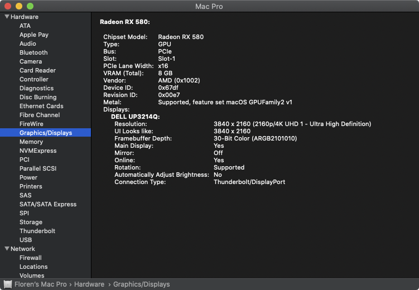The width and height of the screenshot is (419, 290).
Task: Select Controller in the sidebar
Action: pos(34,79)
